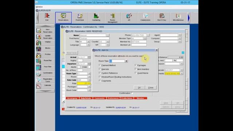This screenshot has width=233, height=131.
Task: Open Room Plan in sidebar
Action: [45, 61]
